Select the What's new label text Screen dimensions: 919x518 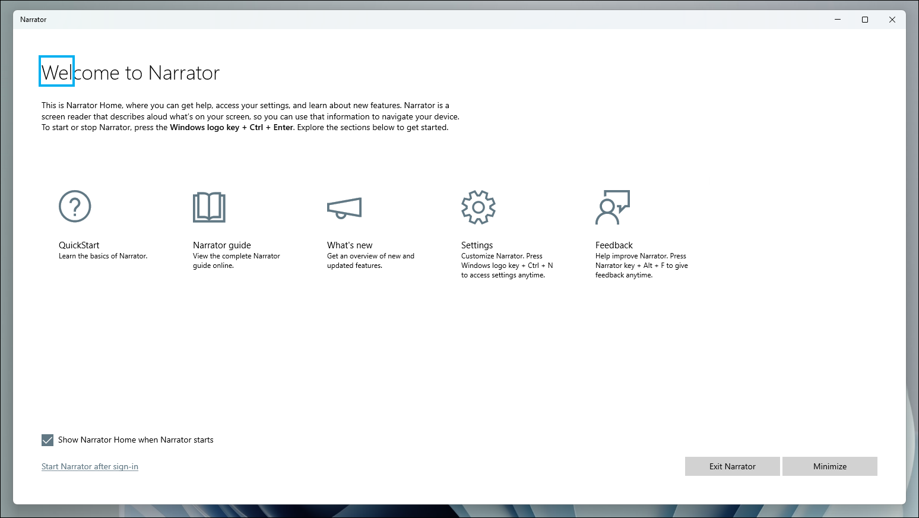pos(350,245)
